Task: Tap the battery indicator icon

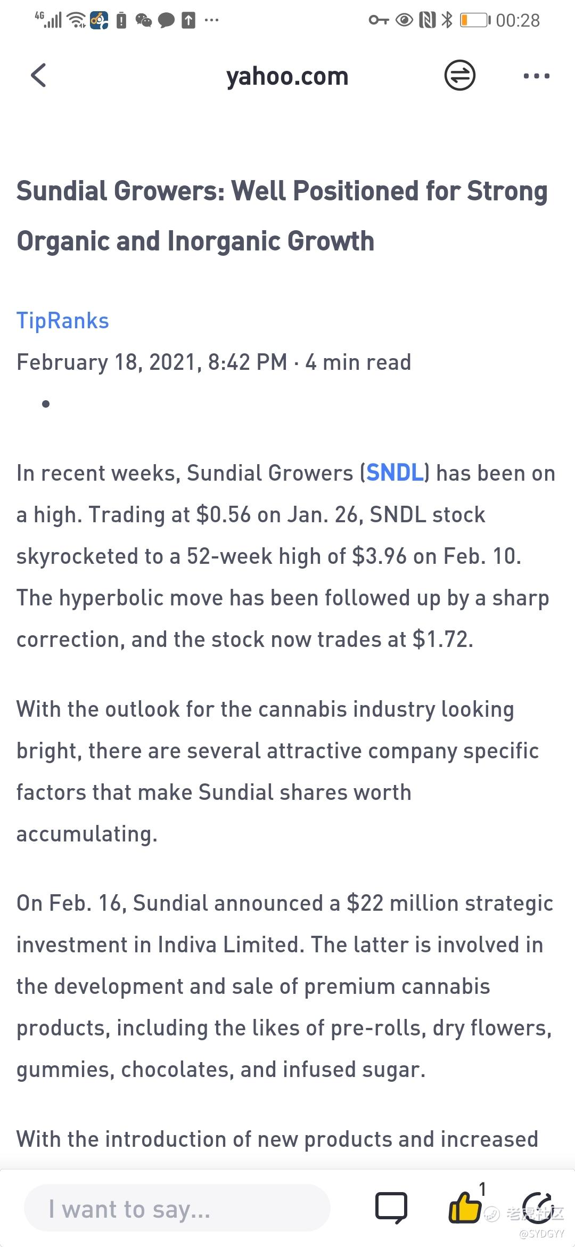Action: 475,20
